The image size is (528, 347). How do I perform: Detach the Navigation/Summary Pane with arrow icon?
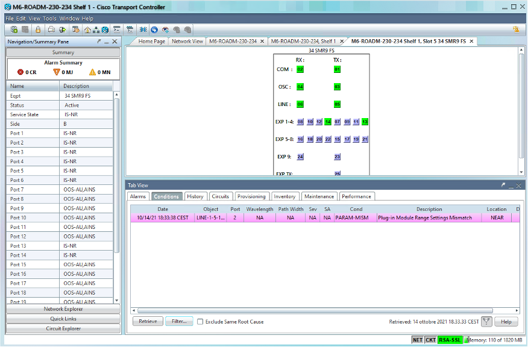click(x=99, y=42)
